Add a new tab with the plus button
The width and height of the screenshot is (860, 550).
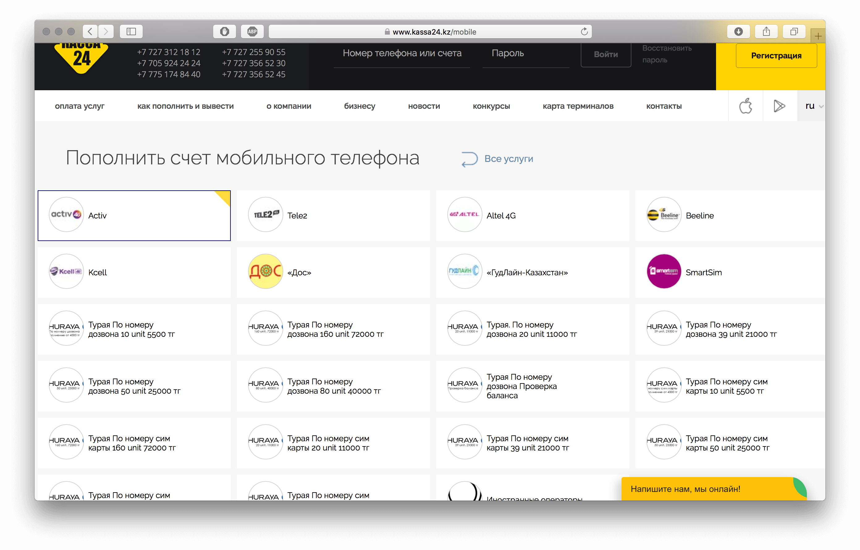[818, 36]
